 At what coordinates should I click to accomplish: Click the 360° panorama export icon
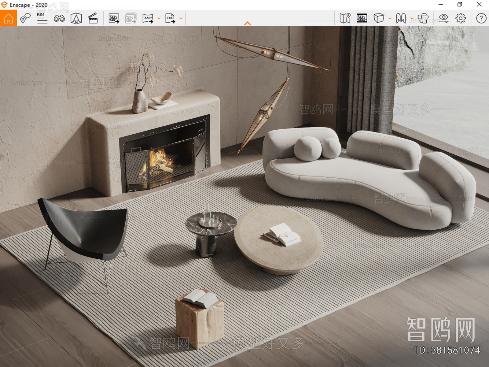(x=148, y=18)
